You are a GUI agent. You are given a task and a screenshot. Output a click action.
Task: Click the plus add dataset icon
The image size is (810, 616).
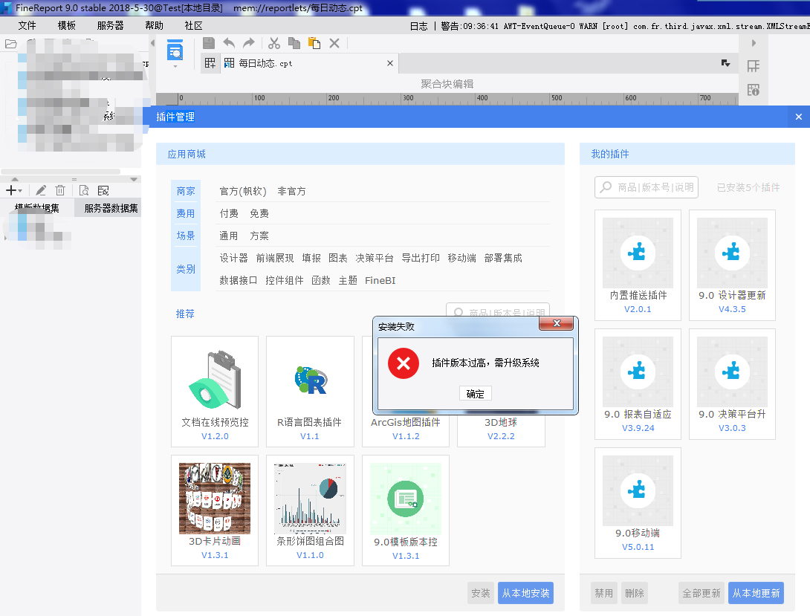[x=11, y=190]
